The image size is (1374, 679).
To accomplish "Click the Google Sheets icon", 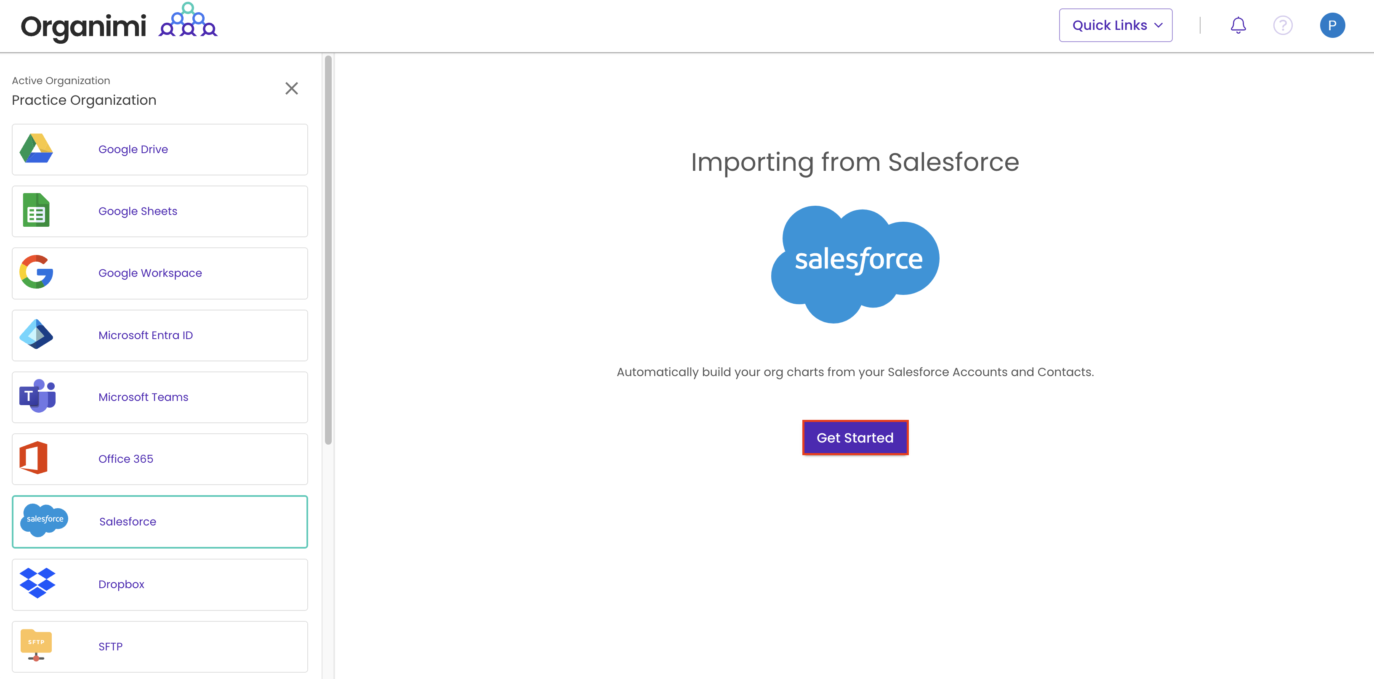I will (x=36, y=210).
